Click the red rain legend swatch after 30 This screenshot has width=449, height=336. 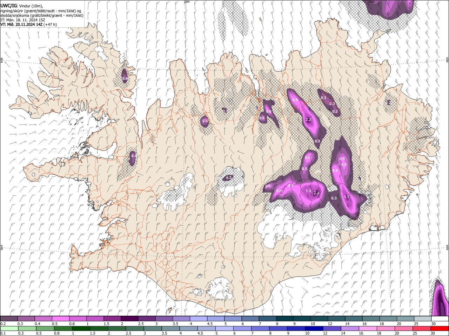coord(439,328)
